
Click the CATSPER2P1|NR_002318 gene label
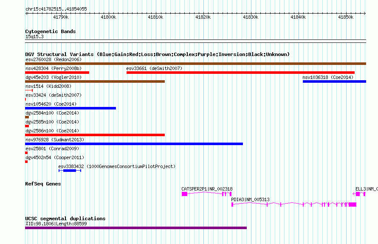(x=207, y=189)
